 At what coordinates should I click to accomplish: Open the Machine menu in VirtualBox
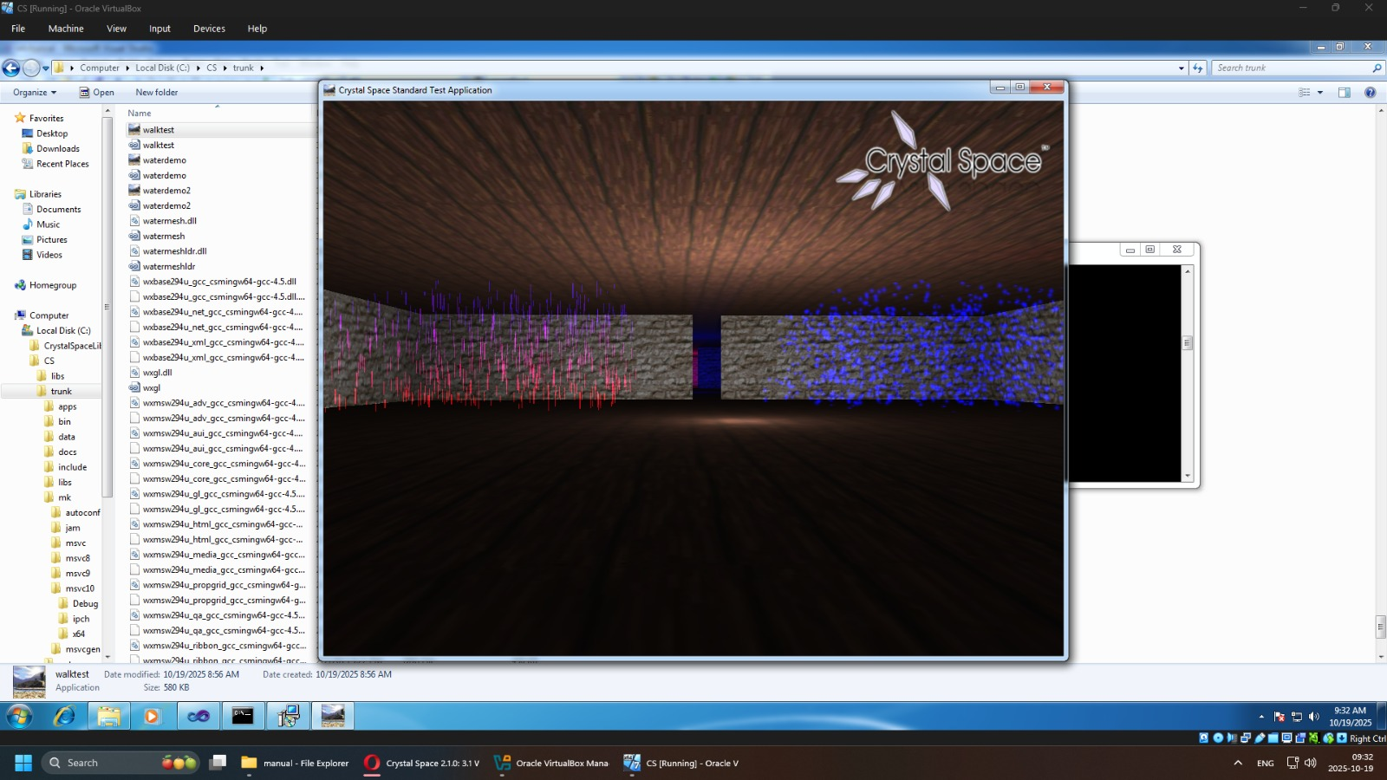coord(66,29)
